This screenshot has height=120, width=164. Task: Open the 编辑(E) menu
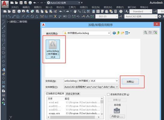(x=26, y=7)
